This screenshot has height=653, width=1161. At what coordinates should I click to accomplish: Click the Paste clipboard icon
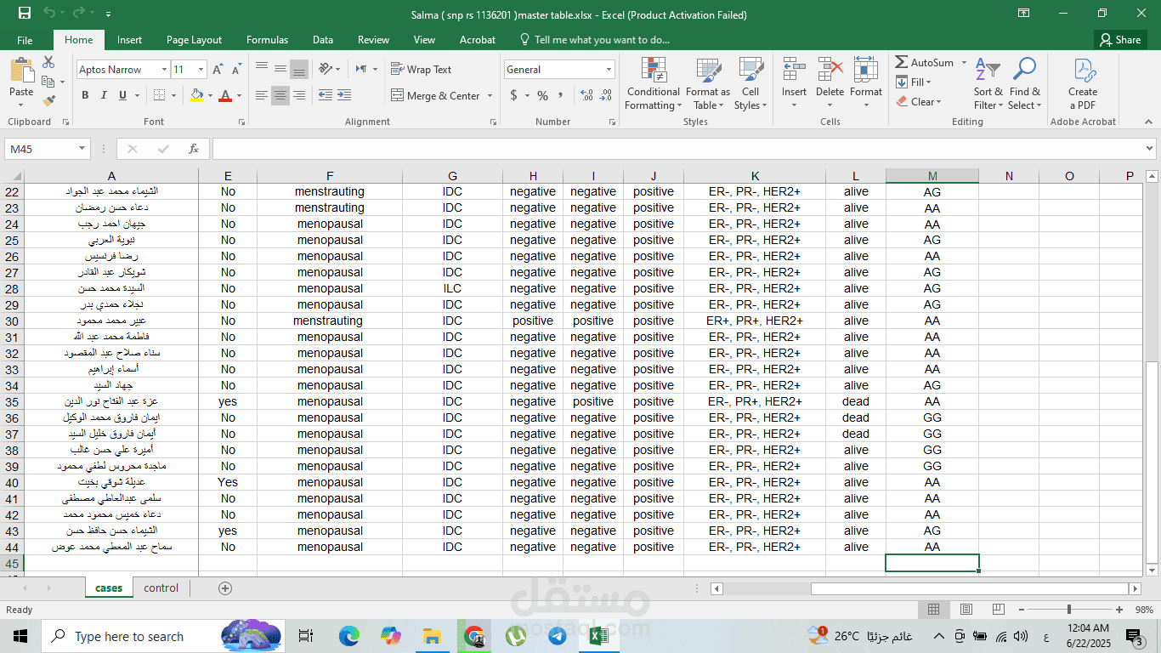point(21,71)
